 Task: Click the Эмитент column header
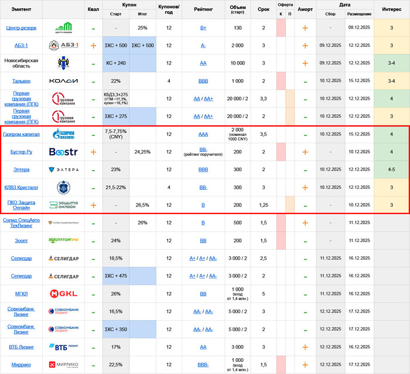22,9
